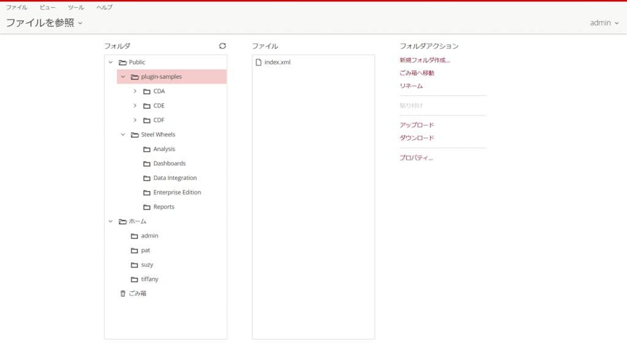
Task: Click 新規フォルダ作成... link
Action: click(425, 61)
